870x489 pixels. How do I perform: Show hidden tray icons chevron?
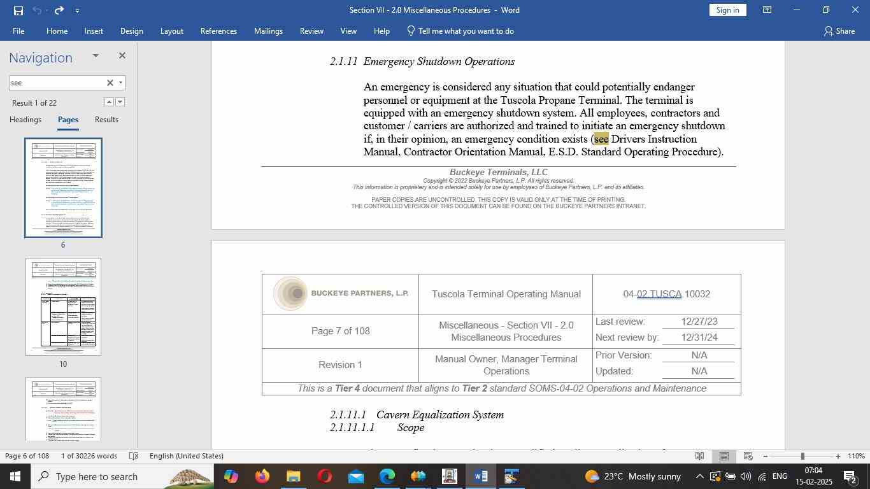[699, 476]
